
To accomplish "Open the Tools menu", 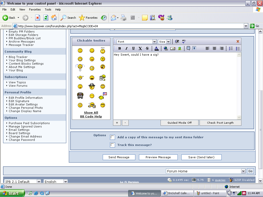I will point(48,9).
